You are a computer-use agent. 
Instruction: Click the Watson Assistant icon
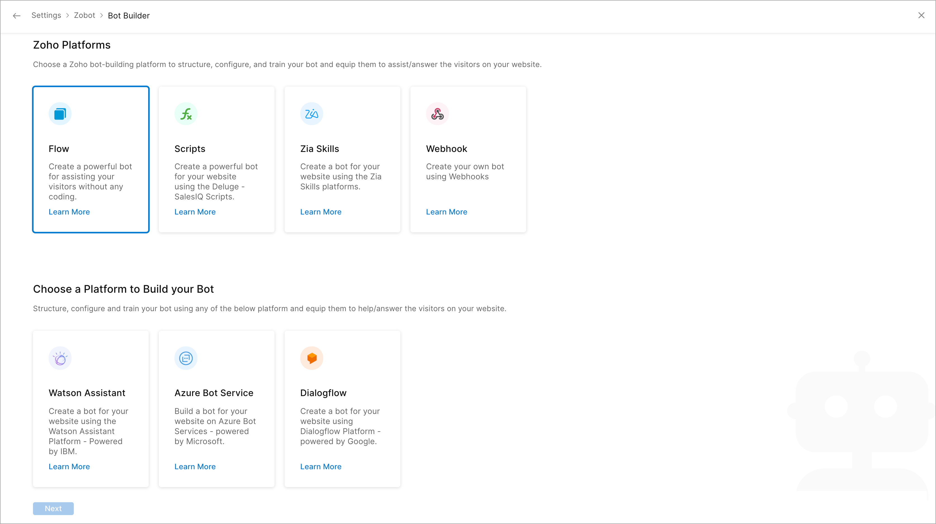pyautogui.click(x=60, y=358)
